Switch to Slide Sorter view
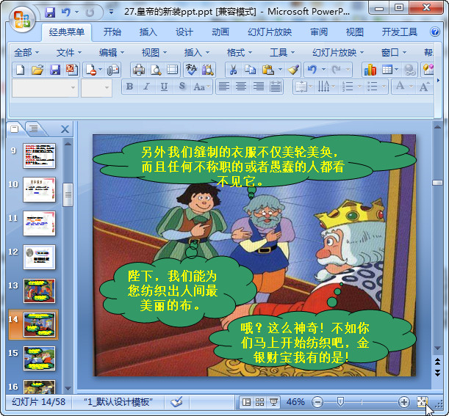 259,402
